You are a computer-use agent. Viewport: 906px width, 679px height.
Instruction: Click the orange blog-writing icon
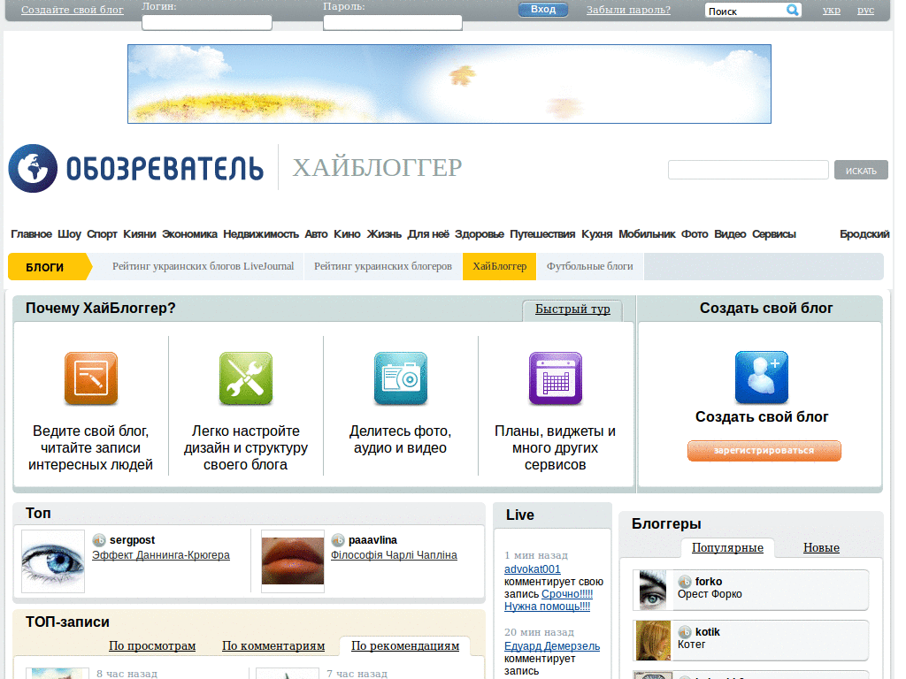pyautogui.click(x=91, y=378)
